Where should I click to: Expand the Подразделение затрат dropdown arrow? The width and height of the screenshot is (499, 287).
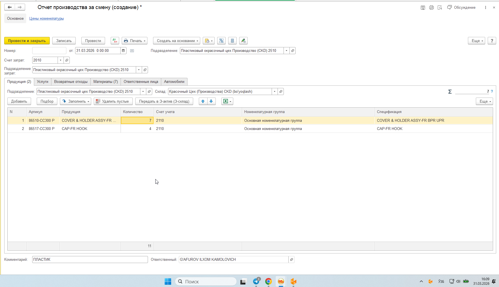139,70
